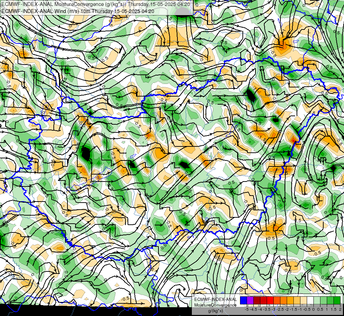Click the legend unit g/(kg*s)

click(x=215, y=311)
